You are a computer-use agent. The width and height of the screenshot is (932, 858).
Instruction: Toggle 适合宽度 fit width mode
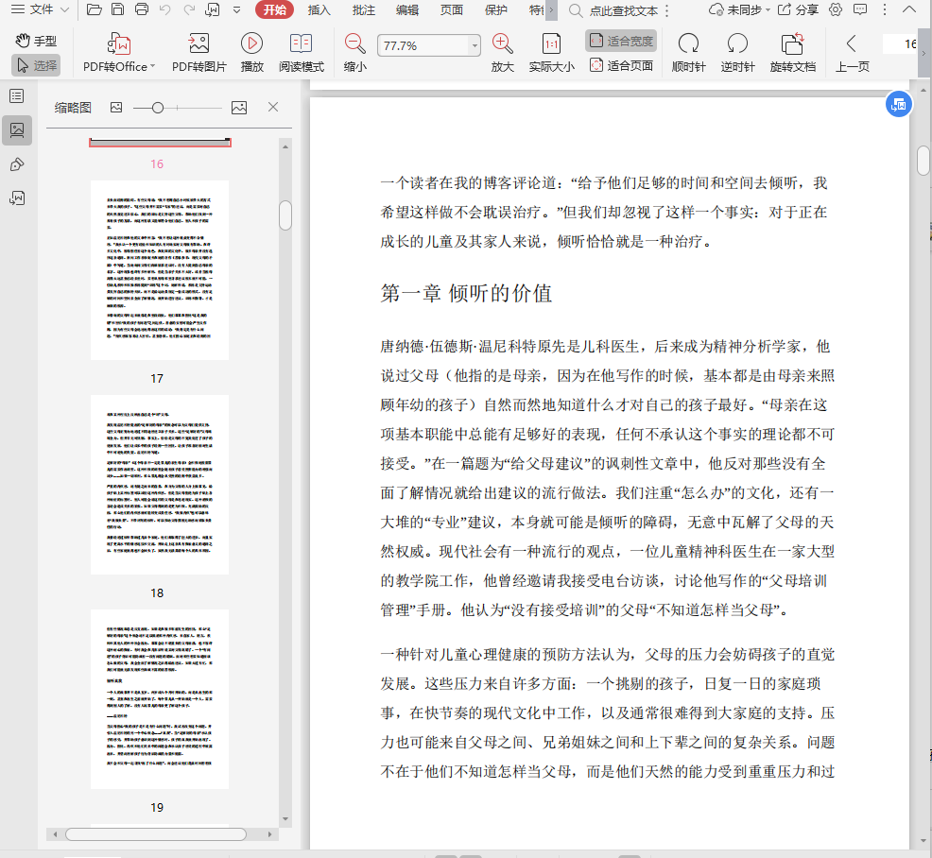(621, 41)
